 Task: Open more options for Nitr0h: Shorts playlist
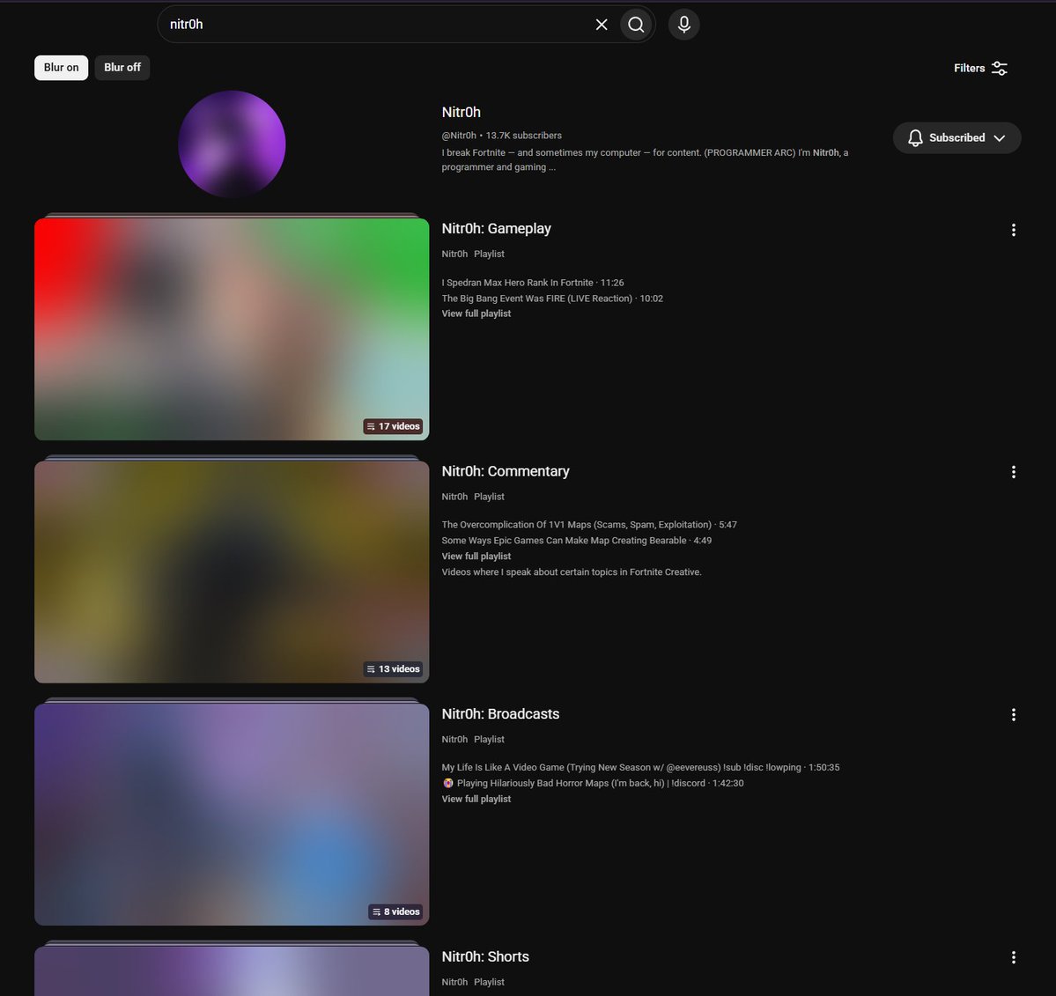1014,957
